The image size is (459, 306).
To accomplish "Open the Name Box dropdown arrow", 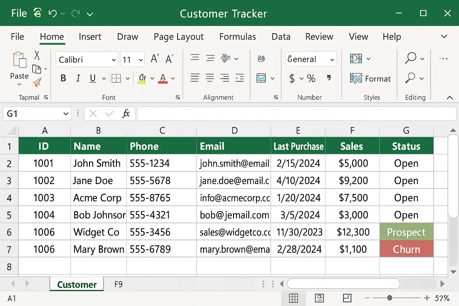I will (66, 114).
